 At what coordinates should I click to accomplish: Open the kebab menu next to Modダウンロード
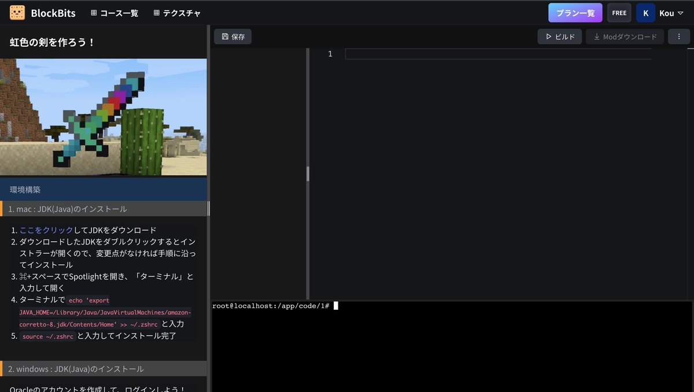pyautogui.click(x=679, y=36)
